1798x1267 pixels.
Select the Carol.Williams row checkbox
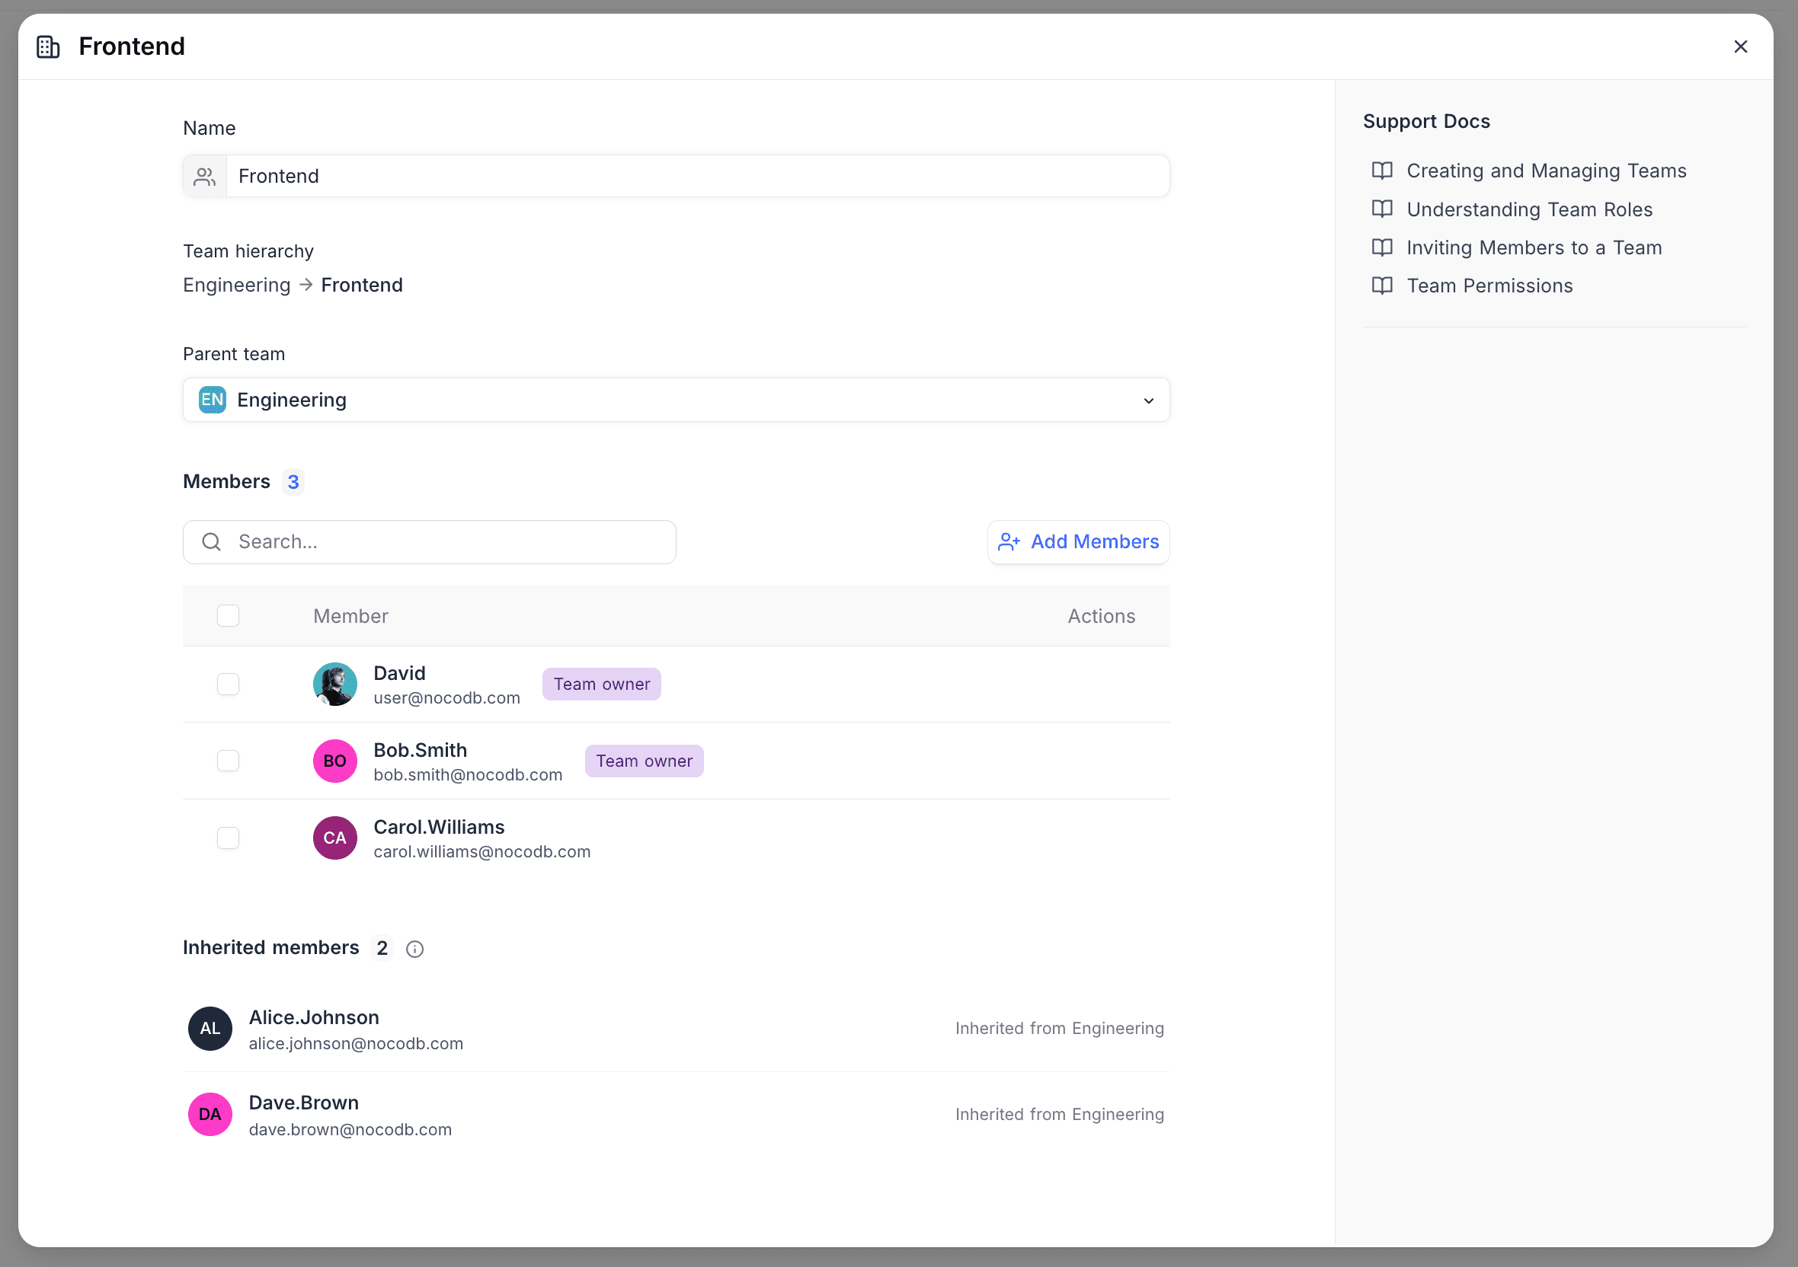click(x=228, y=838)
